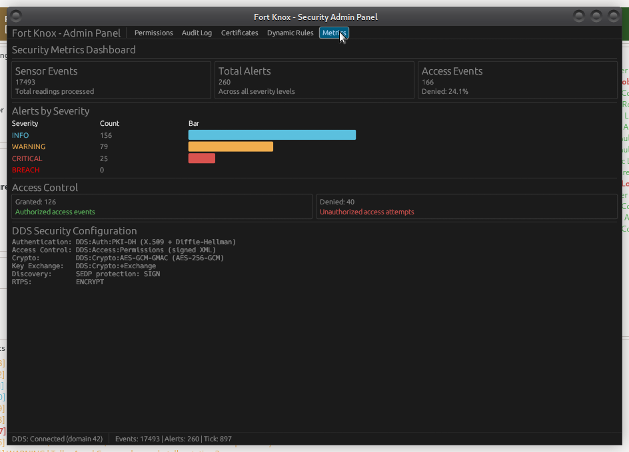Select the BREACH severity row
Image resolution: width=629 pixels, height=452 pixels.
point(25,170)
